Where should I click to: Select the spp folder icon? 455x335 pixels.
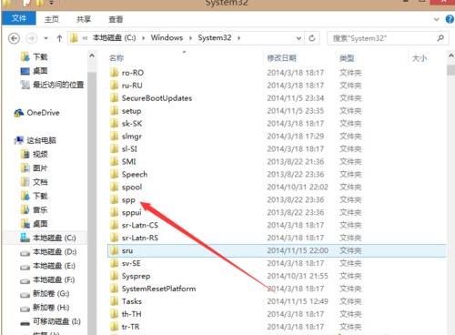click(x=114, y=199)
